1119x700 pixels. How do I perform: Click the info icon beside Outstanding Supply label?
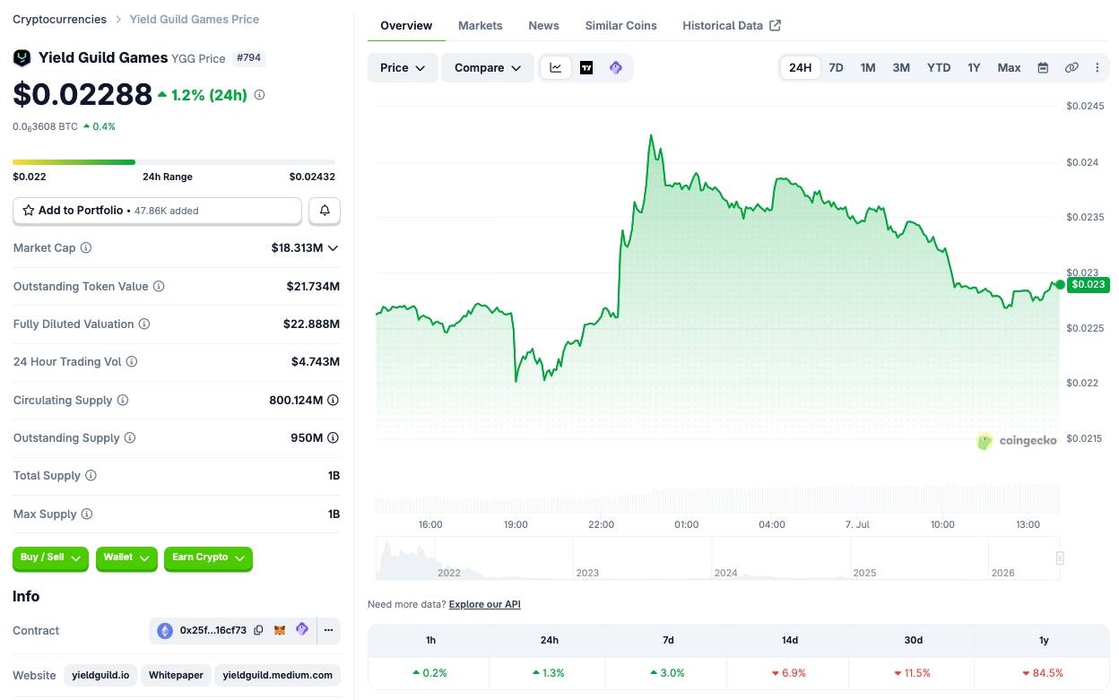pos(130,437)
